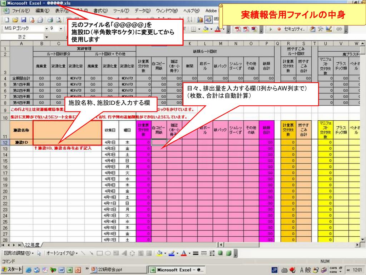The width and height of the screenshot is (366, 275).
Task: Click the drawing toolbar Line Color icon
Action: [x=172, y=253]
